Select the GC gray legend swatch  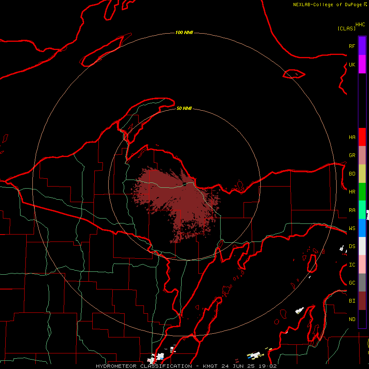362,282
